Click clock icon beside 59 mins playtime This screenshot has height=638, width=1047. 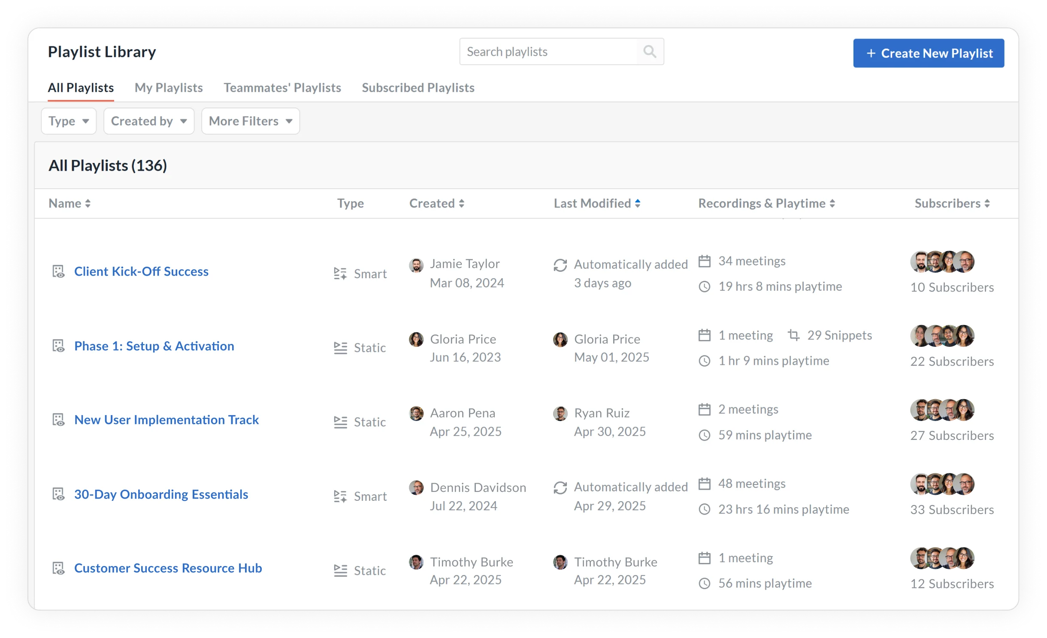pyautogui.click(x=704, y=435)
